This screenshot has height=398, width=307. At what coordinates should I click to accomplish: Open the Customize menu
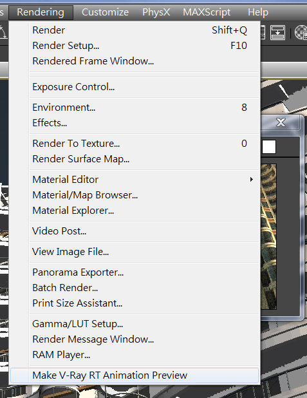click(105, 12)
